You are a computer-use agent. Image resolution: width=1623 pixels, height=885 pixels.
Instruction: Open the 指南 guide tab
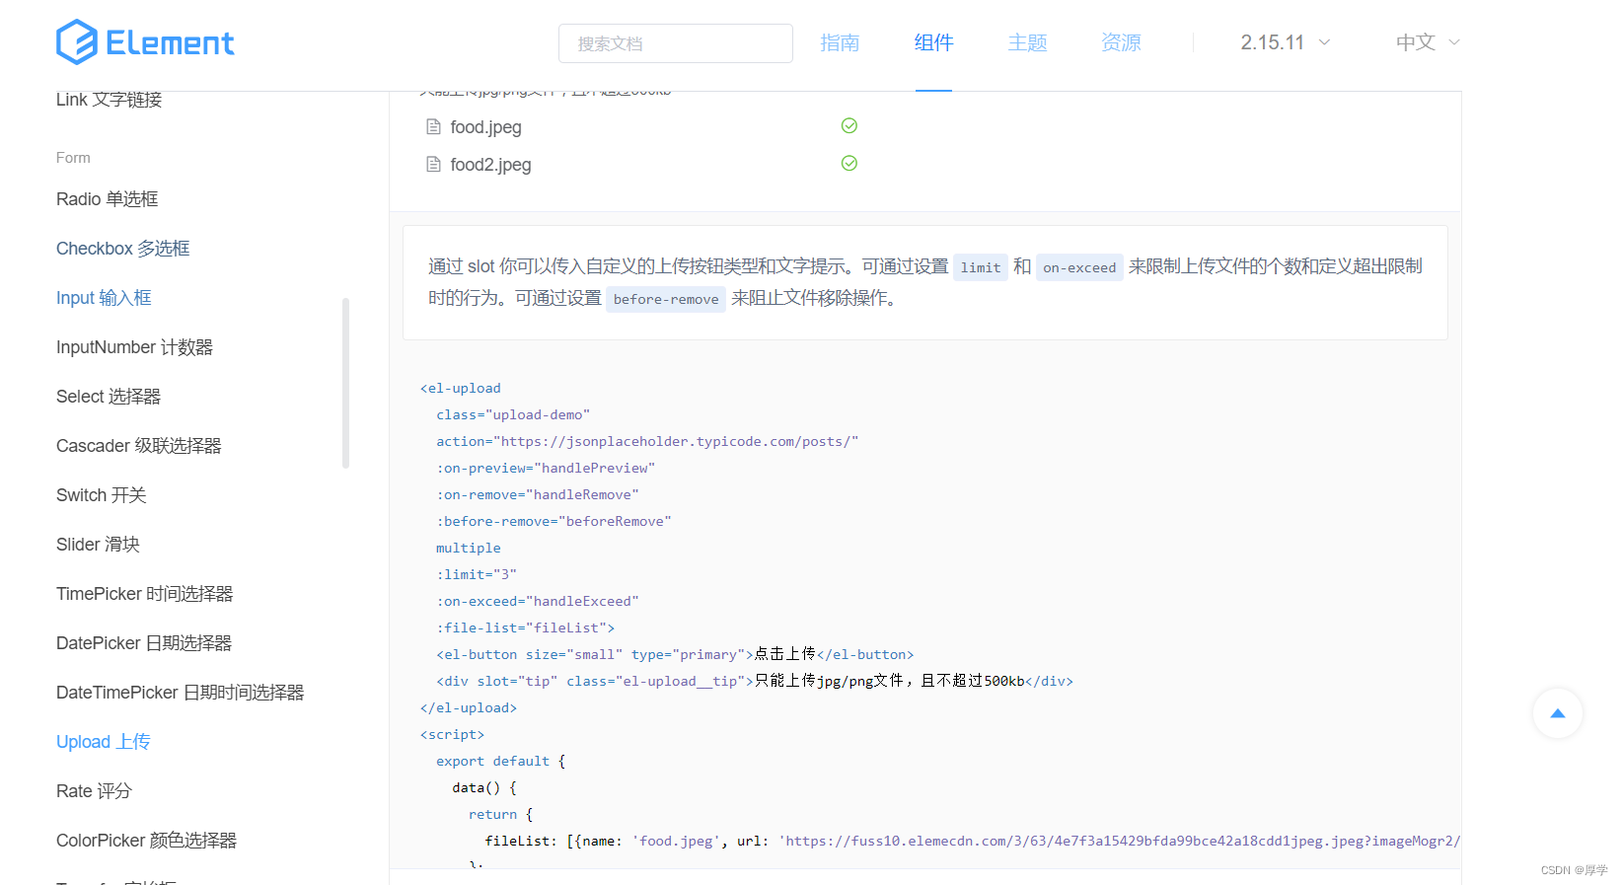840,42
